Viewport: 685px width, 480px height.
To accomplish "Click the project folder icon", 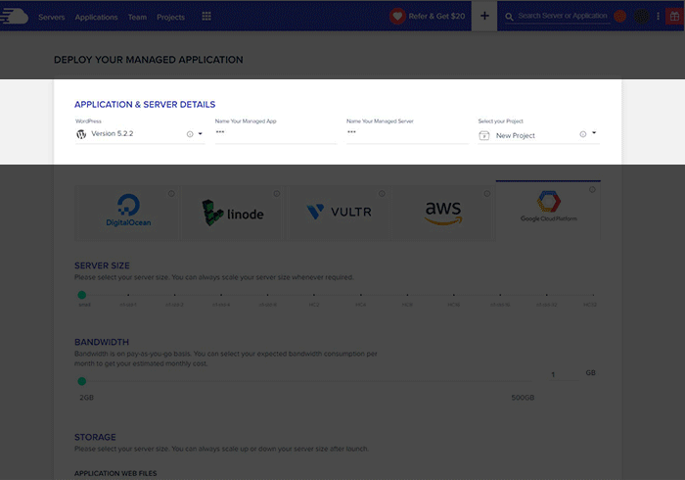I will (x=484, y=135).
